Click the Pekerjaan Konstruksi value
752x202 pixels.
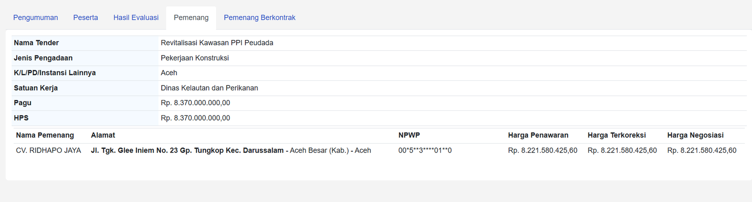pyautogui.click(x=195, y=58)
